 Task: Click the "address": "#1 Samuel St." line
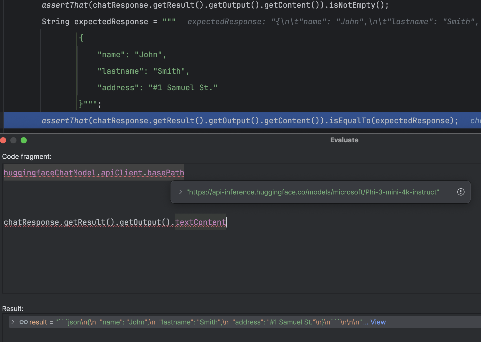(157, 87)
